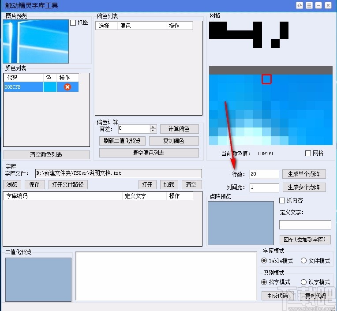Click the 浏览 browse button
337x311 pixels.
pyautogui.click(x=12, y=184)
